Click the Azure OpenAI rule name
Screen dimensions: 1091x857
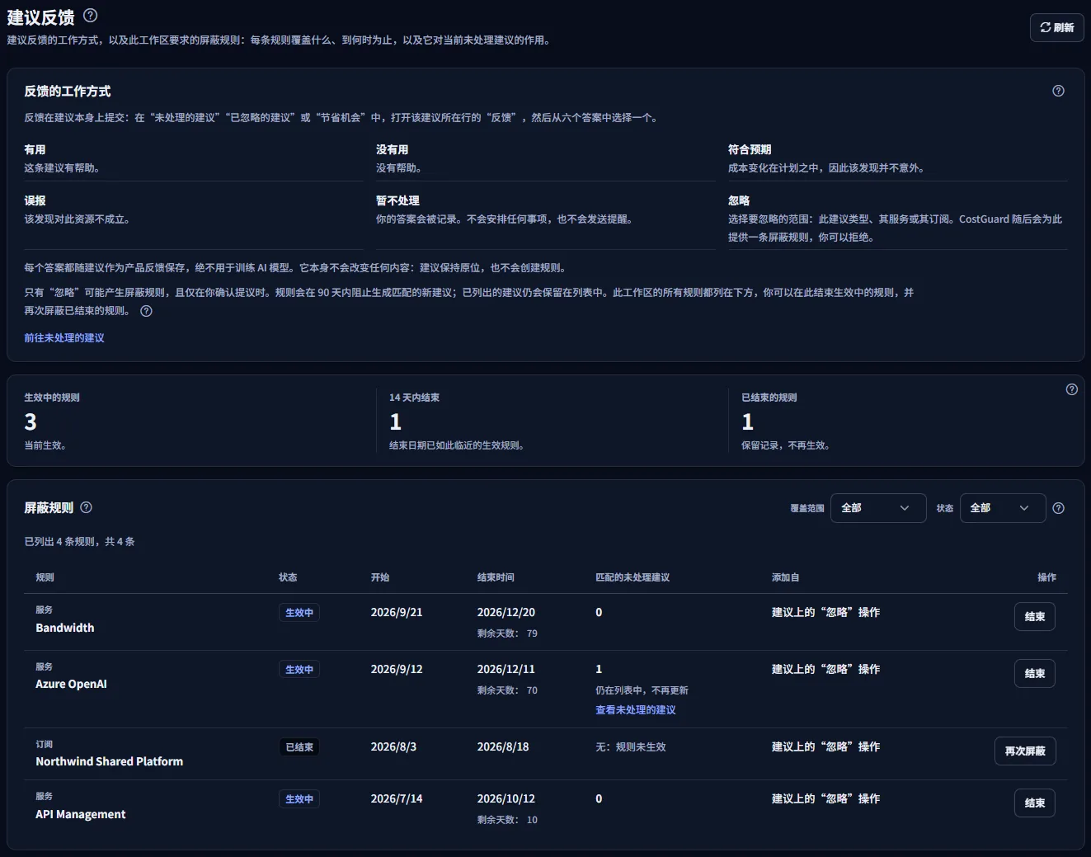pos(71,684)
